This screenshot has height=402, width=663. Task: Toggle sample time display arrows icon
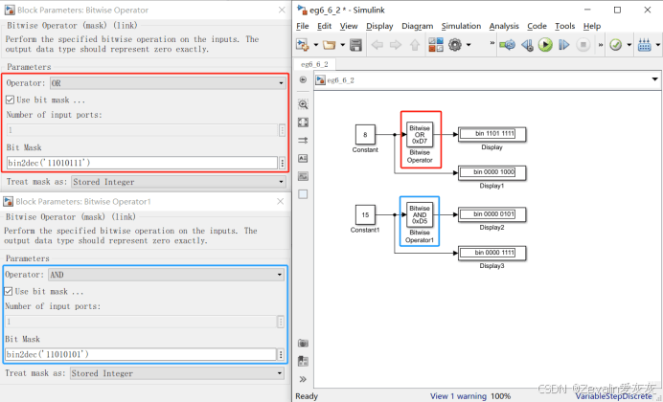[x=303, y=140]
